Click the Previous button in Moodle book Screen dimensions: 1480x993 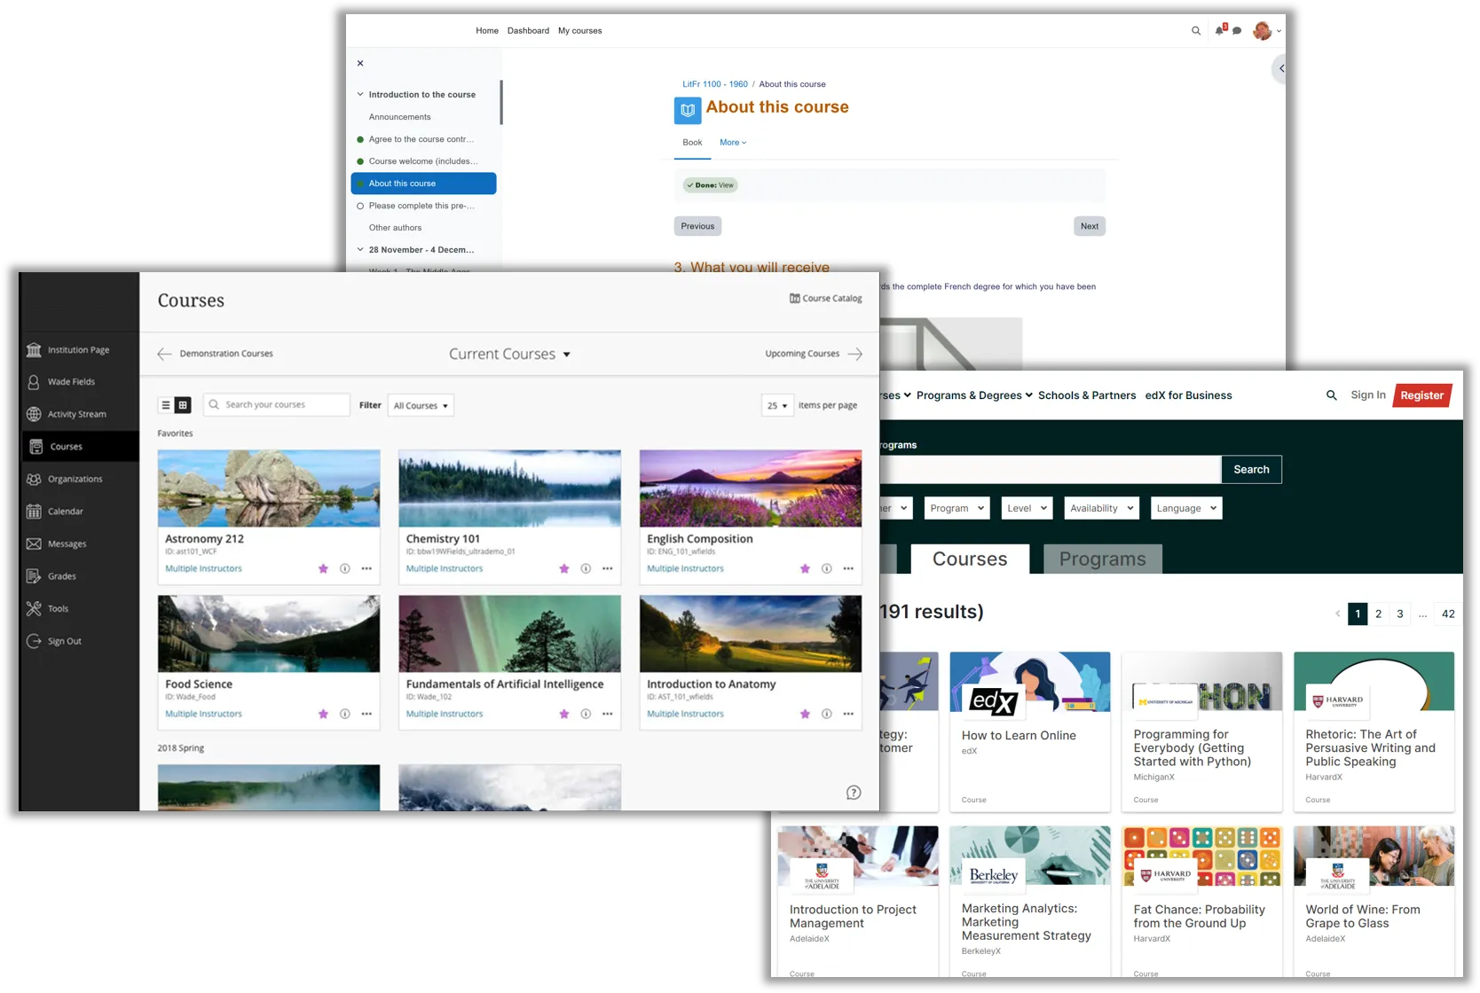697,226
